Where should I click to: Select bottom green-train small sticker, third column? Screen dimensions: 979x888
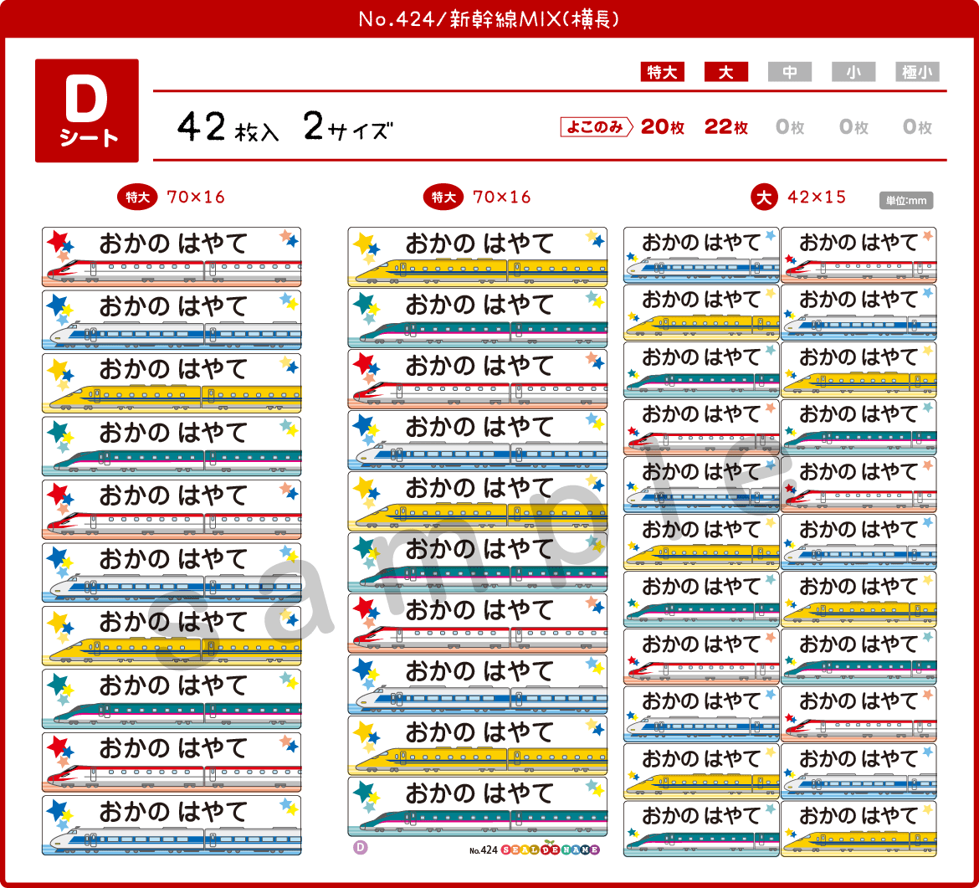(701, 829)
